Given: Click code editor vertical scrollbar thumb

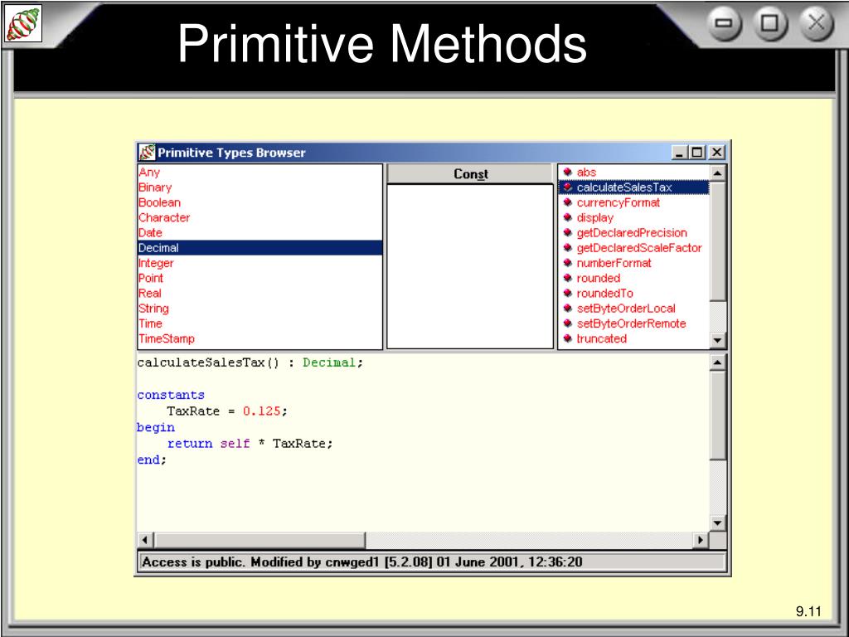Looking at the screenshot, I should (717, 416).
